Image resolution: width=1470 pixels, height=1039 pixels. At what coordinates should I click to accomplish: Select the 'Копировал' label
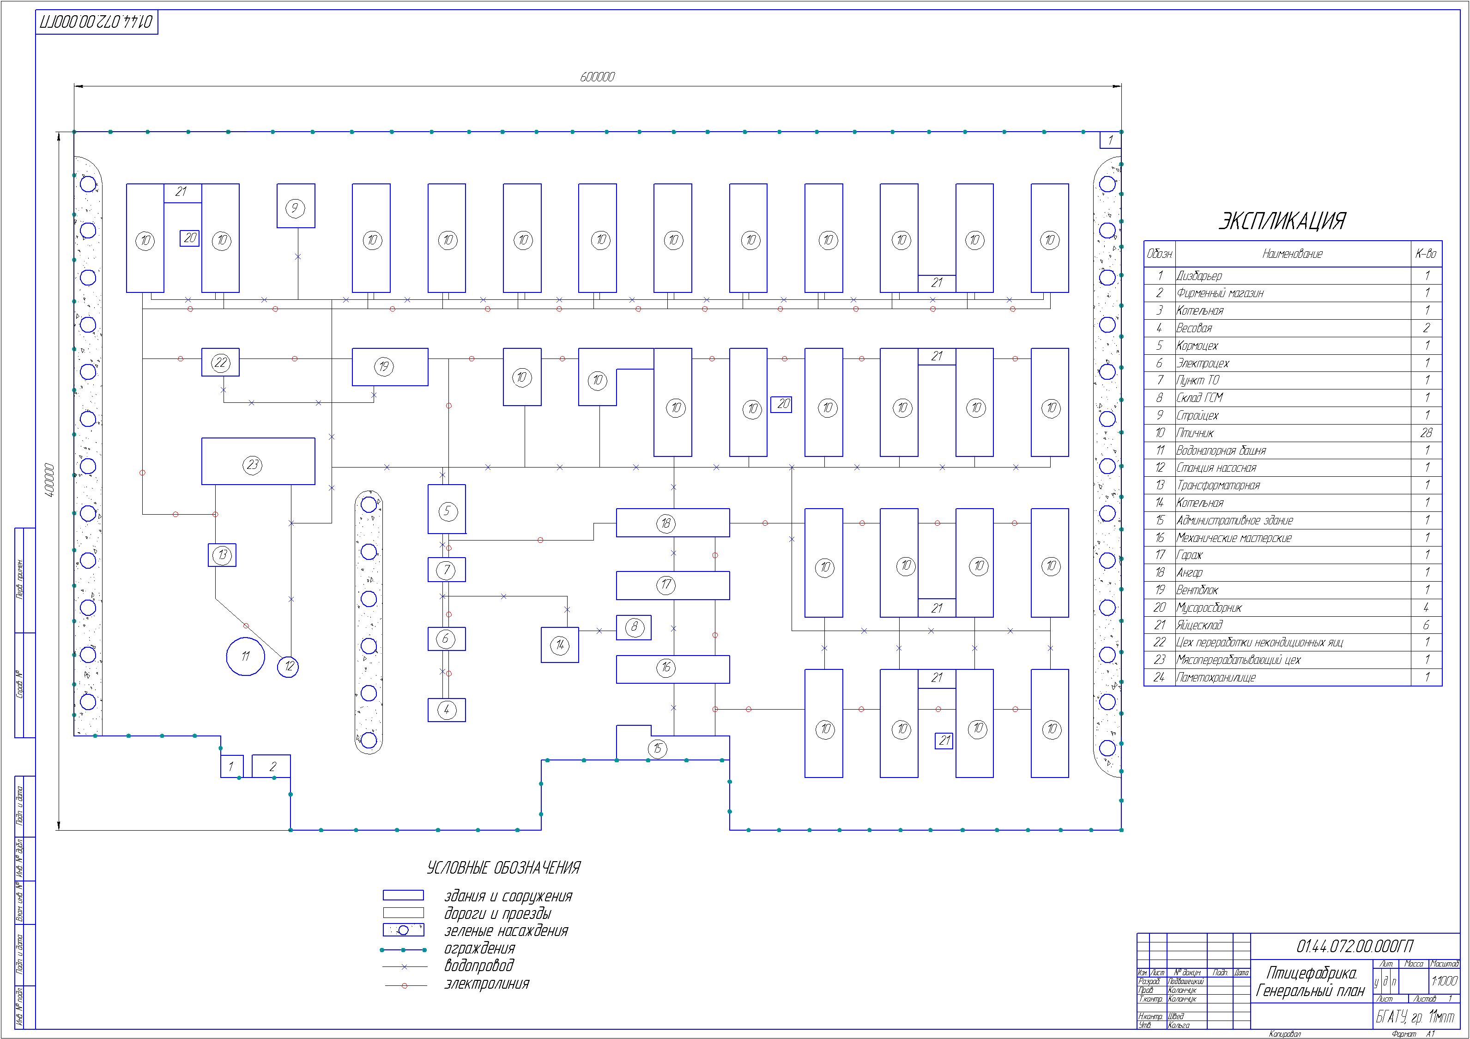pos(1285,1034)
